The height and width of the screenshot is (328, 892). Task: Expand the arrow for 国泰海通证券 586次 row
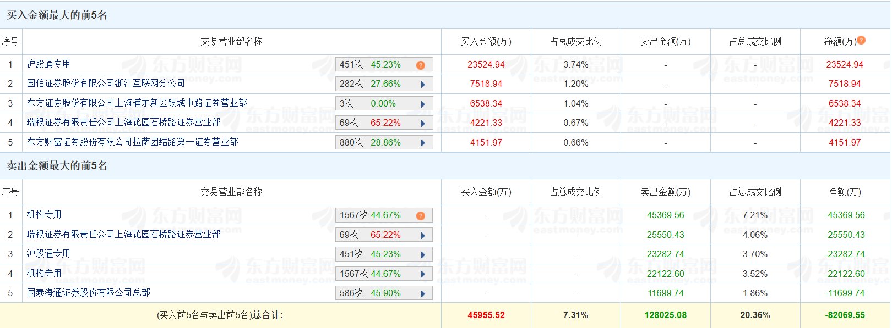[x=423, y=293]
